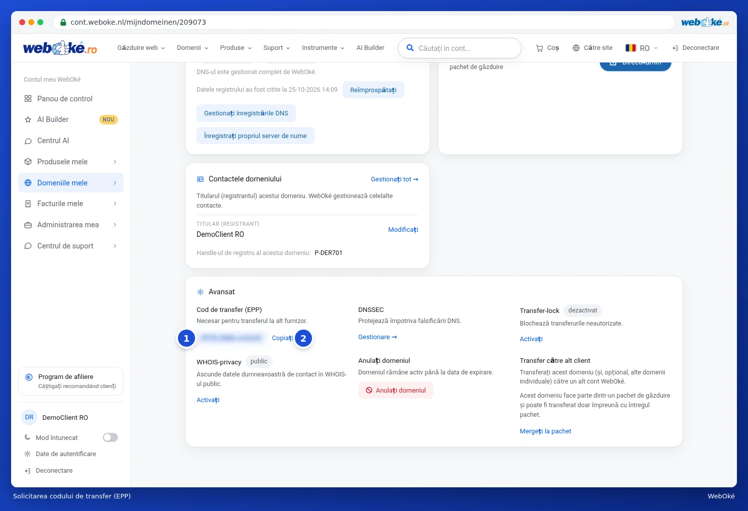
Task: Click Gestionați înregistrările DNS button
Action: click(x=246, y=113)
